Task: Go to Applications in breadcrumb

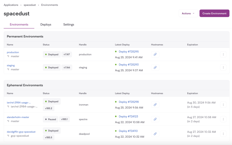Action: click(11, 5)
